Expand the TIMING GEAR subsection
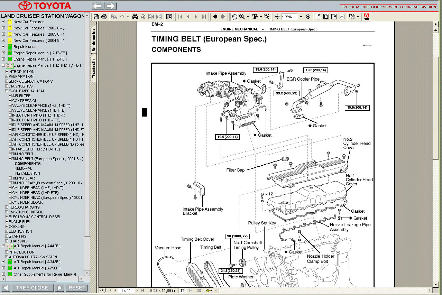 tap(10, 178)
